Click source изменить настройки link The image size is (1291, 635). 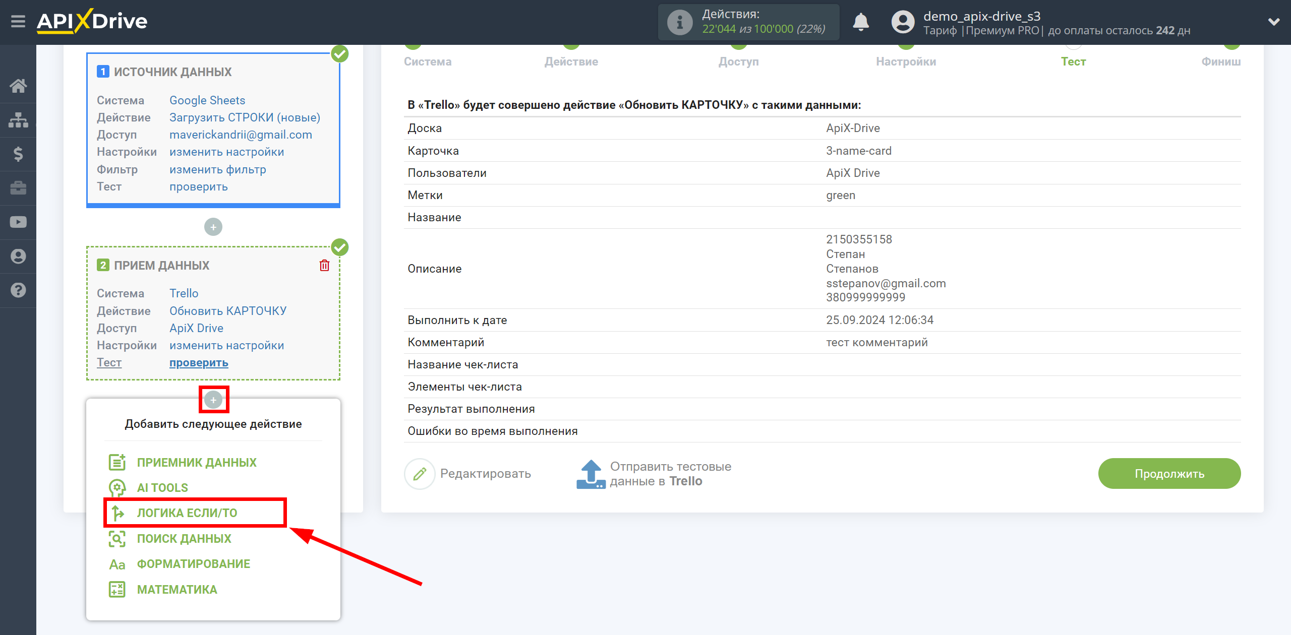coord(226,152)
